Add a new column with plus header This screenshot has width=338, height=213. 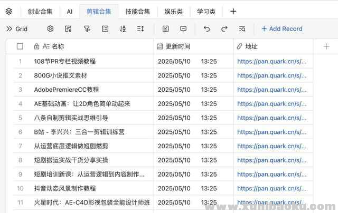click(326, 46)
